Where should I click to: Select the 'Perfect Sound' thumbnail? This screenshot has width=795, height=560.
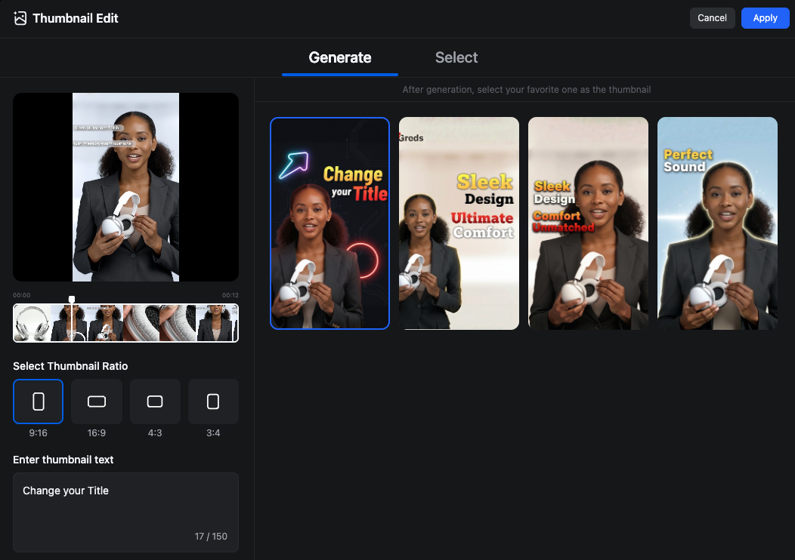click(x=717, y=223)
